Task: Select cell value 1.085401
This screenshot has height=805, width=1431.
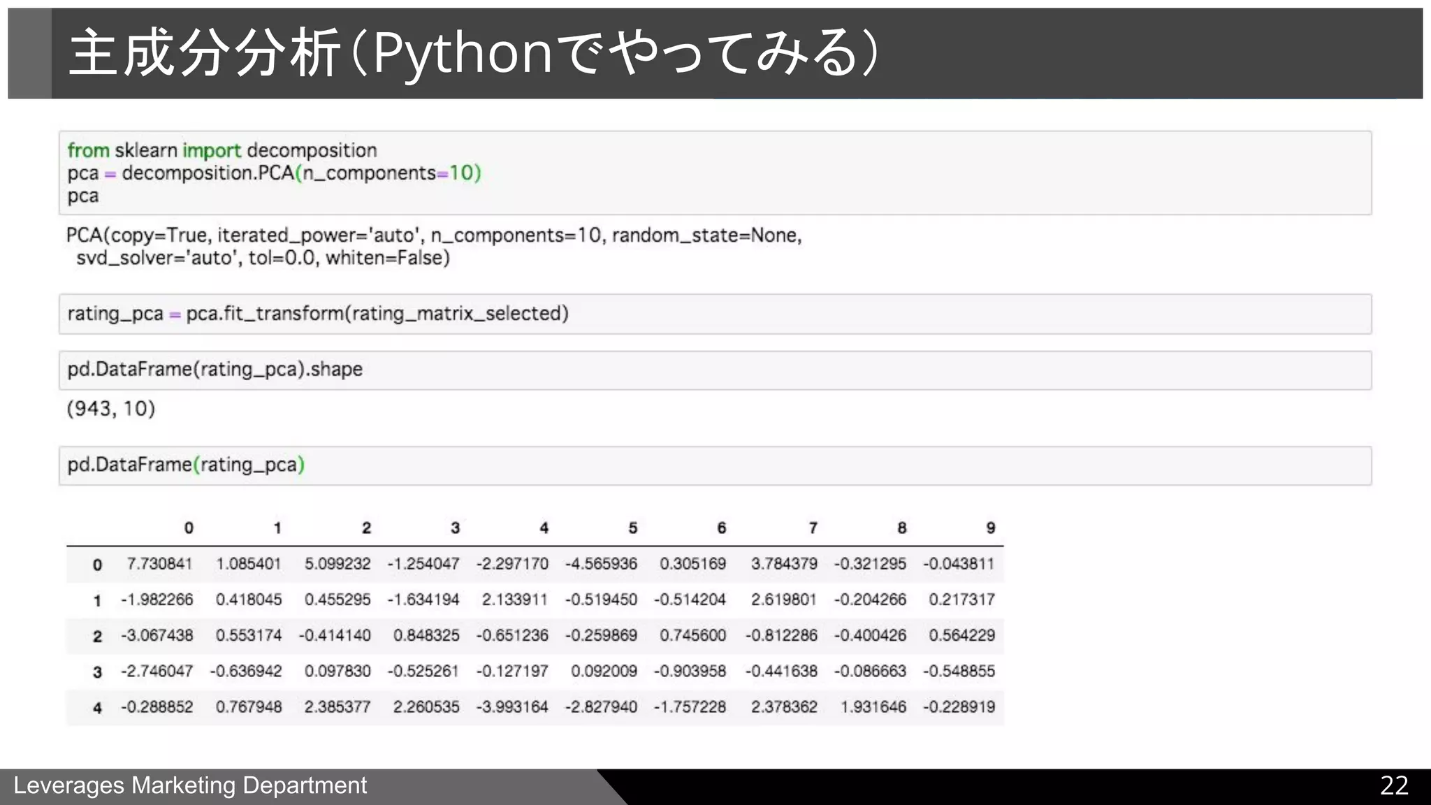Action: tap(249, 564)
